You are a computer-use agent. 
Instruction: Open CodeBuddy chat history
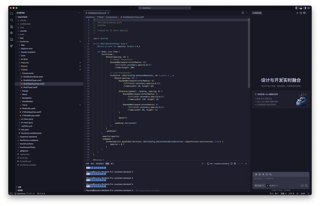[x=301, y=13]
